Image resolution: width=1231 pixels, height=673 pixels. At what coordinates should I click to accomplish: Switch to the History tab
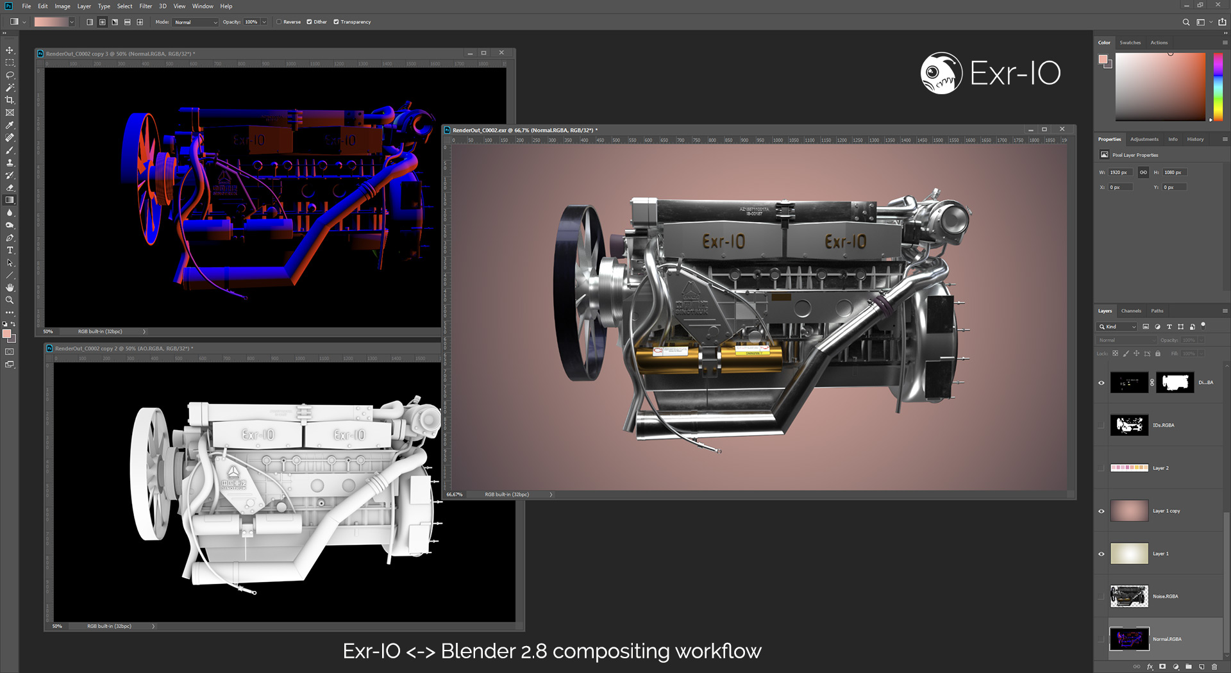coord(1195,139)
